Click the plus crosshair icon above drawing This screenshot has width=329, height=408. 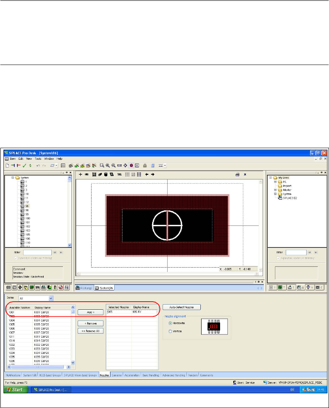80,174
